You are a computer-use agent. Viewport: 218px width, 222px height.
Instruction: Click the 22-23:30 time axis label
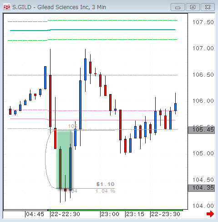tap(166, 214)
